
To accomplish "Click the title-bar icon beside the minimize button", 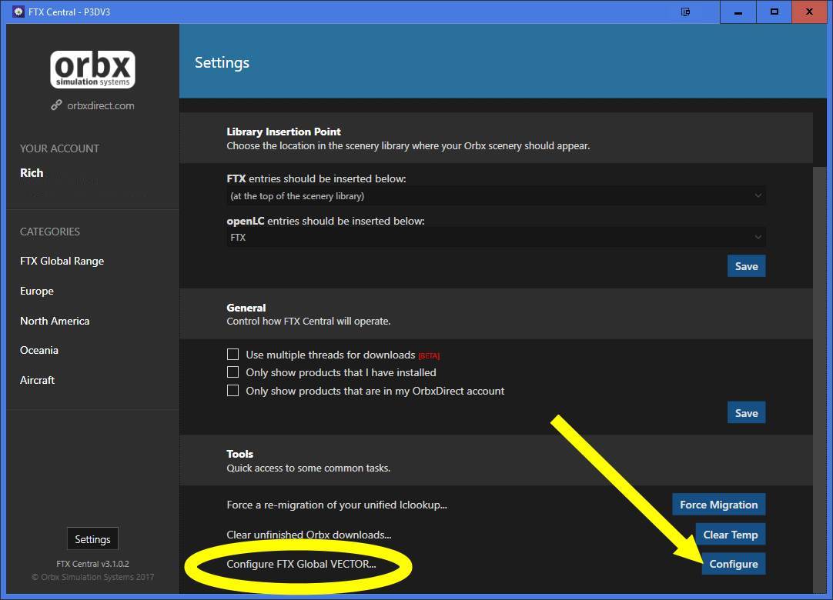I will [685, 12].
